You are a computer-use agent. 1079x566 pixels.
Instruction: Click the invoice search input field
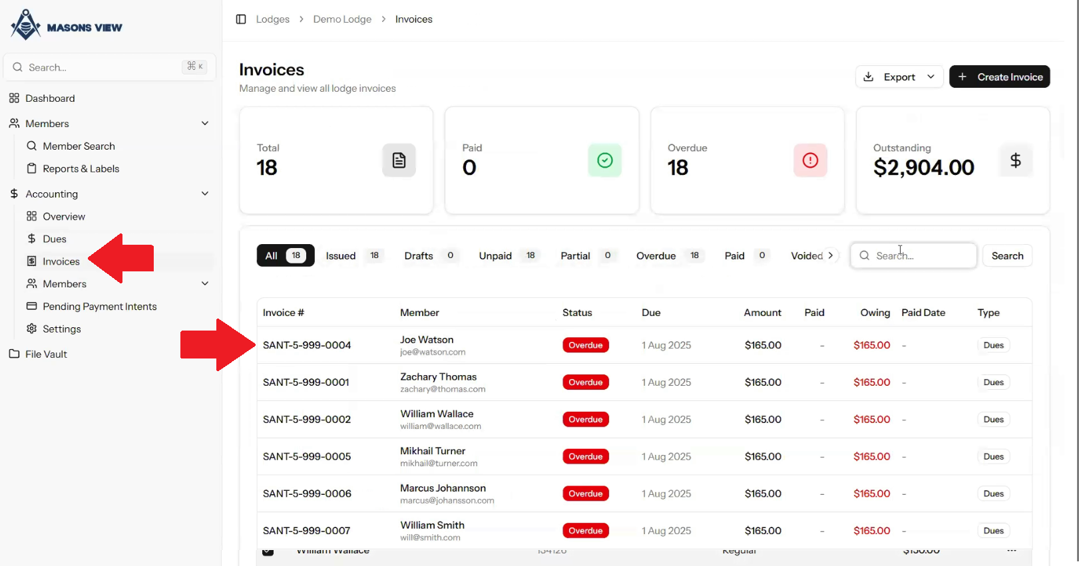913,256
